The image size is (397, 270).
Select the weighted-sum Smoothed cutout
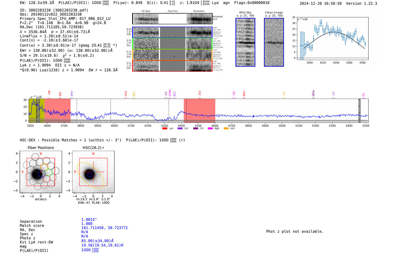pyautogui.click(x=199, y=19)
